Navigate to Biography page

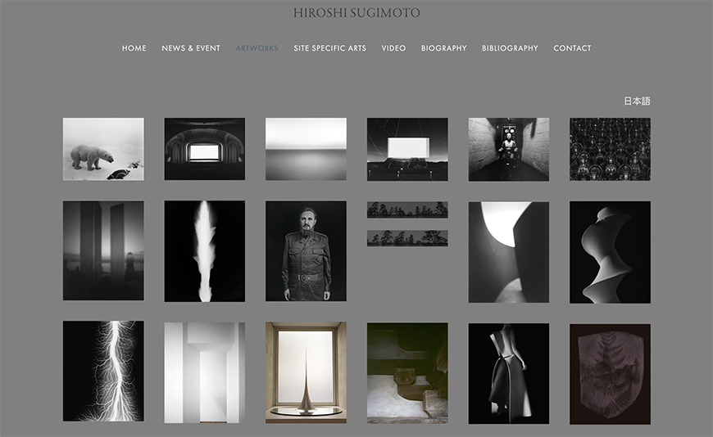coord(444,48)
